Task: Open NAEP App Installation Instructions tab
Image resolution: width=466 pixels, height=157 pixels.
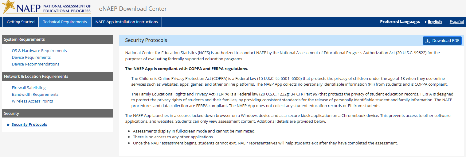Action: tap(127, 22)
